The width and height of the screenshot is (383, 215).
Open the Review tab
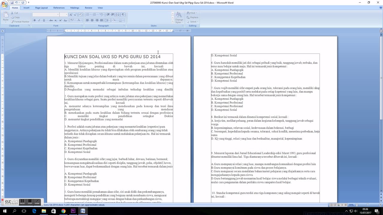(x=88, y=8)
